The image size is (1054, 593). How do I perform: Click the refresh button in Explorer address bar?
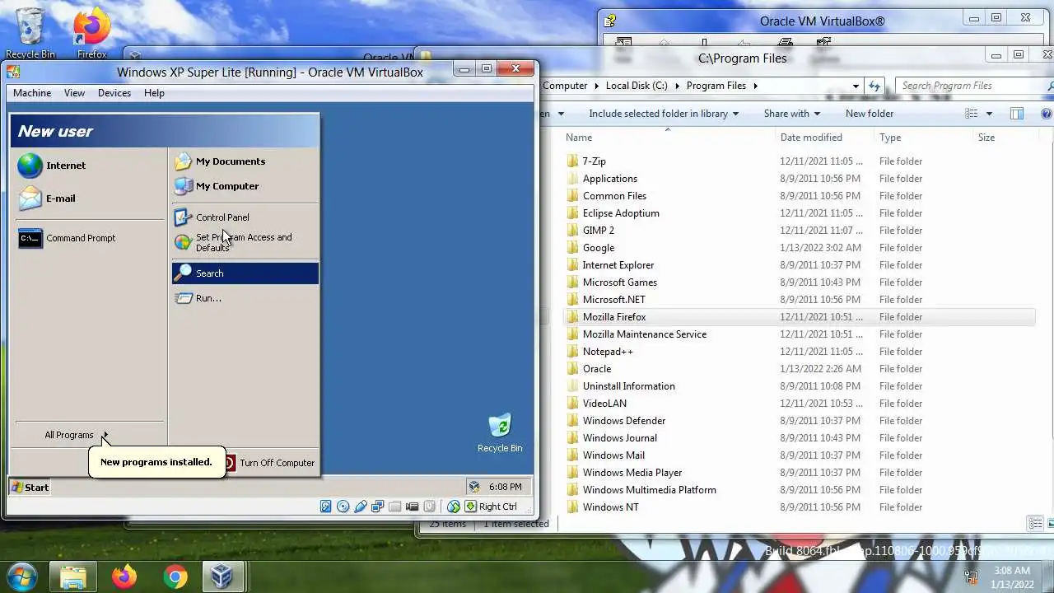coord(874,86)
